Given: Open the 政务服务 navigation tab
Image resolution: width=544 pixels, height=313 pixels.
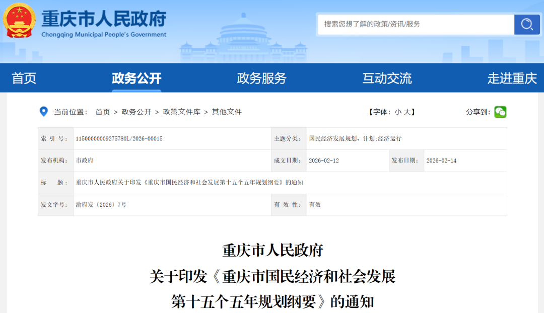Looking at the screenshot, I should click(x=261, y=78).
